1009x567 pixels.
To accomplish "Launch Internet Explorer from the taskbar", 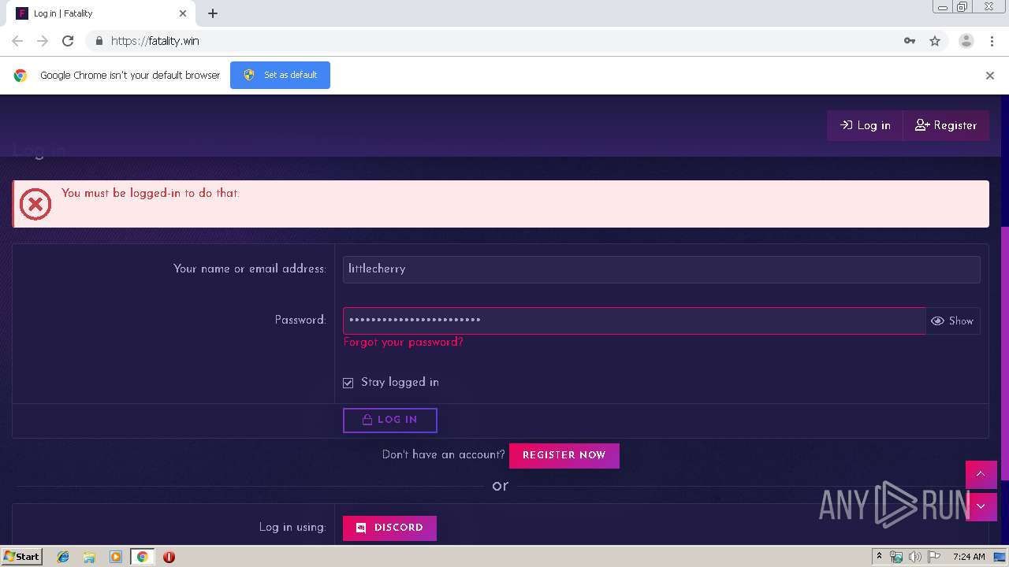I will click(x=63, y=557).
